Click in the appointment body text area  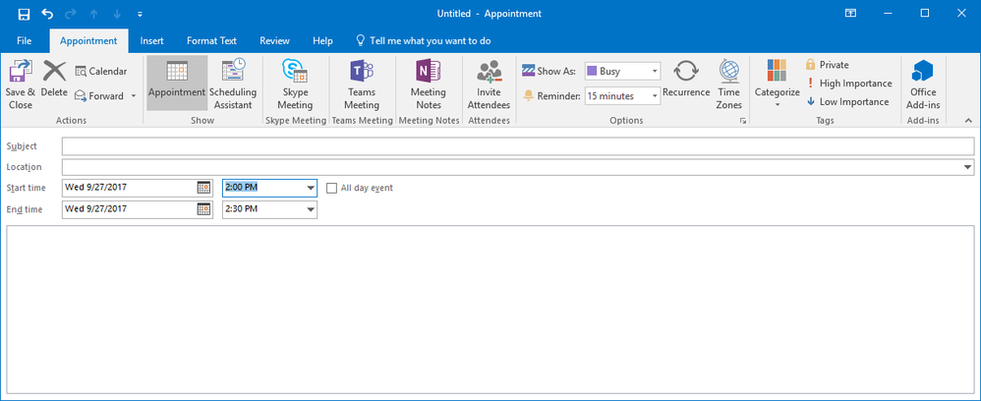[x=490, y=310]
